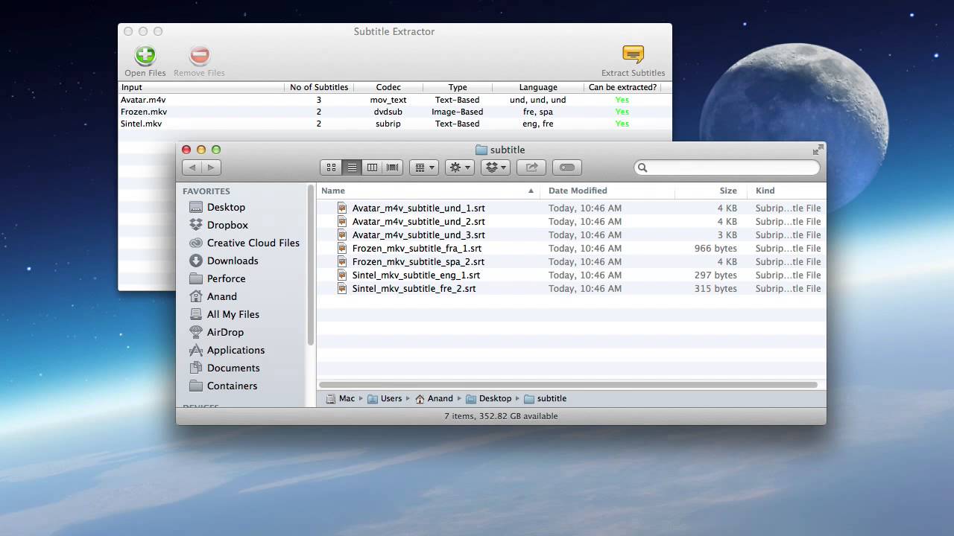Click Mac in the Finder path bar
954x536 pixels.
341,398
